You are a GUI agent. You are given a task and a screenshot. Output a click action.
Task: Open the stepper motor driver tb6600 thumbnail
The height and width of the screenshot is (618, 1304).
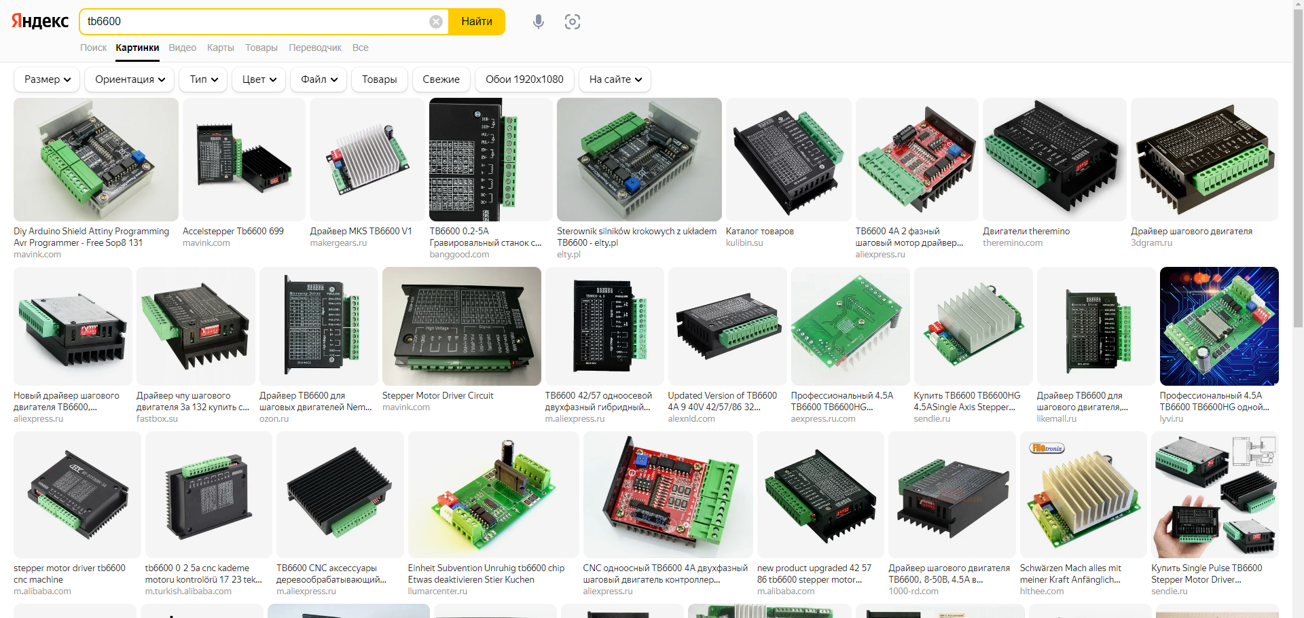(77, 494)
